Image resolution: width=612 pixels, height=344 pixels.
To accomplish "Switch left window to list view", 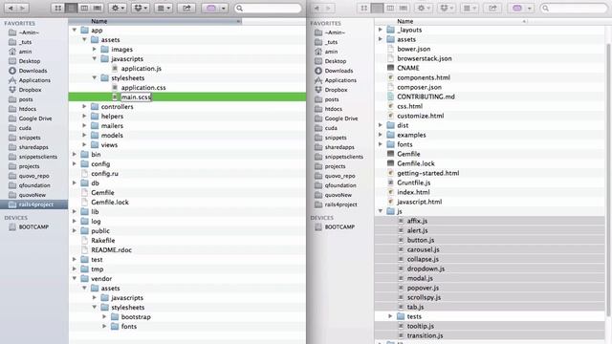I will pyautogui.click(x=71, y=8).
